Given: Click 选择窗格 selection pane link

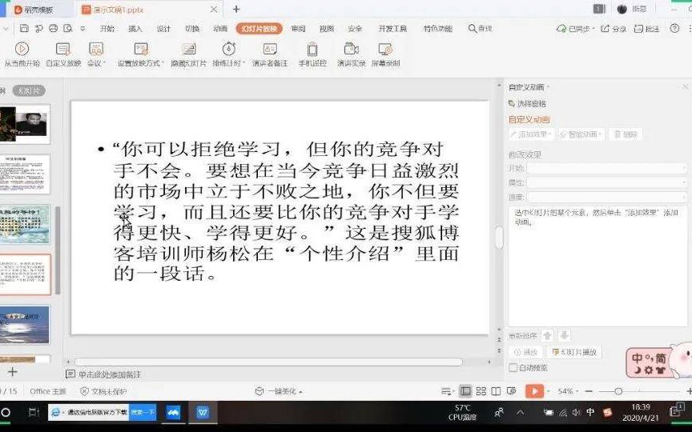Looking at the screenshot, I should click(x=530, y=103).
